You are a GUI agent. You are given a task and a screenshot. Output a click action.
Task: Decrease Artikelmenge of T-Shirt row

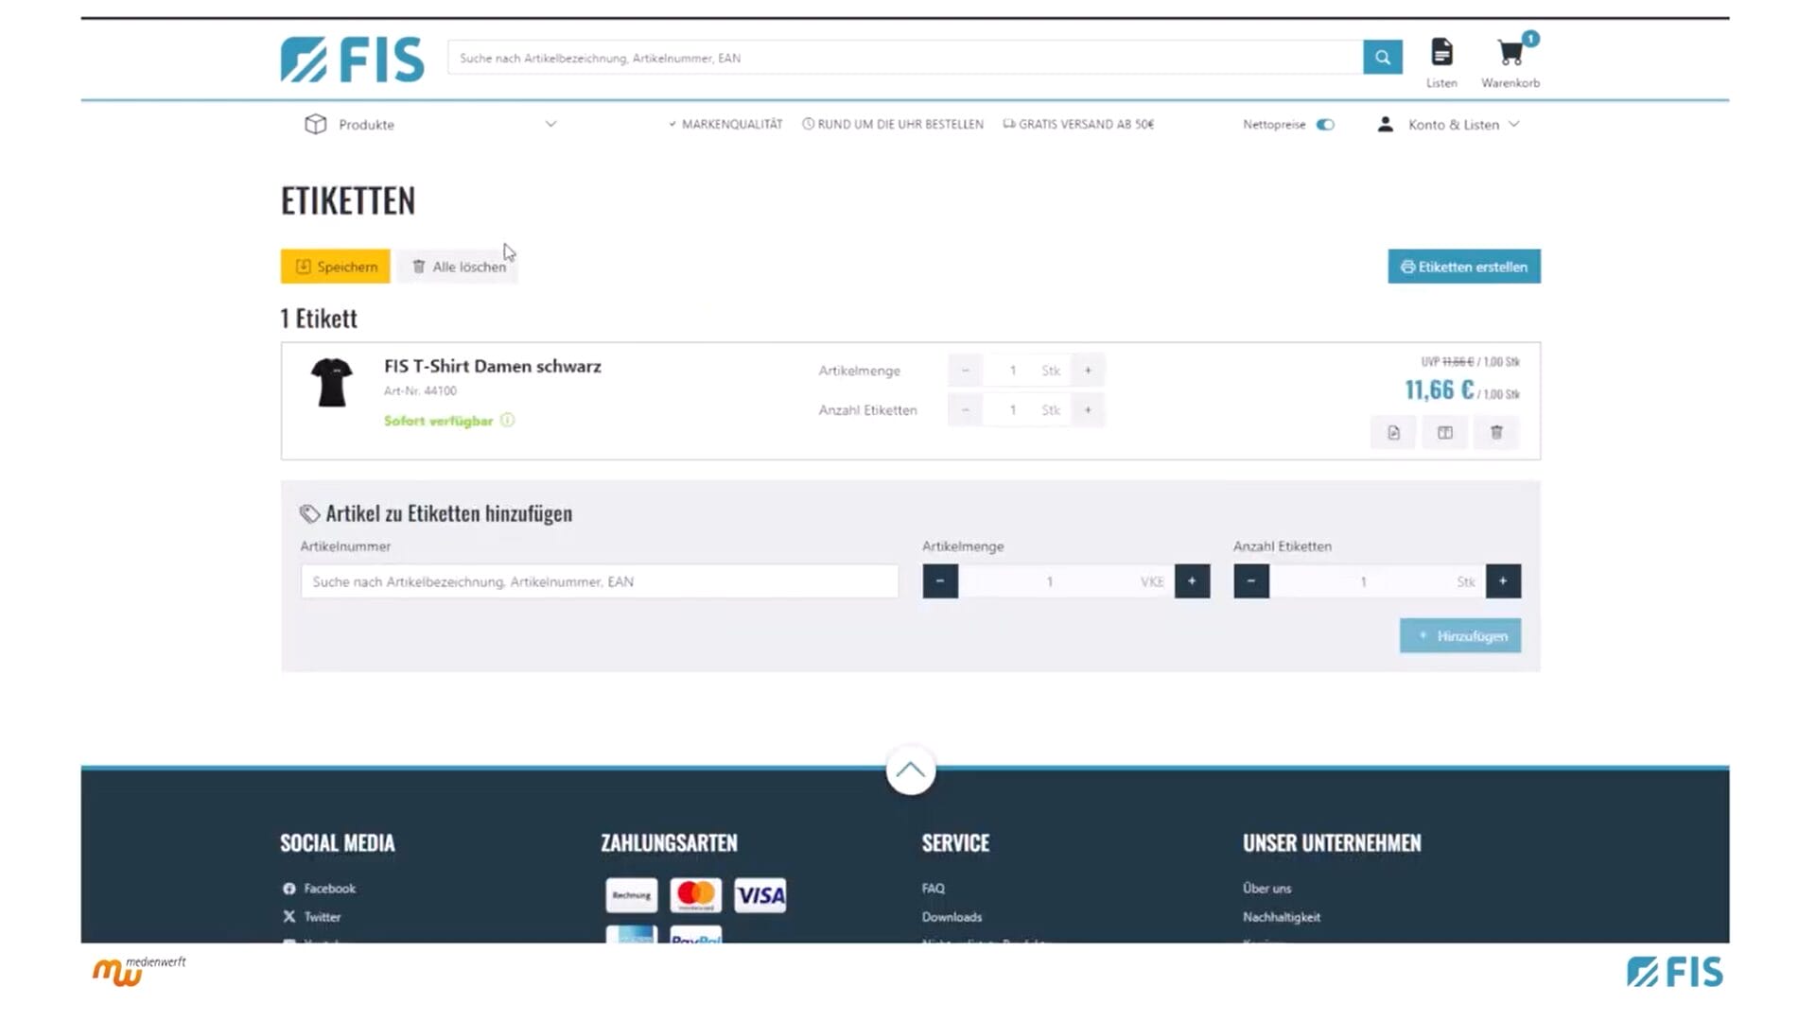pos(965,371)
